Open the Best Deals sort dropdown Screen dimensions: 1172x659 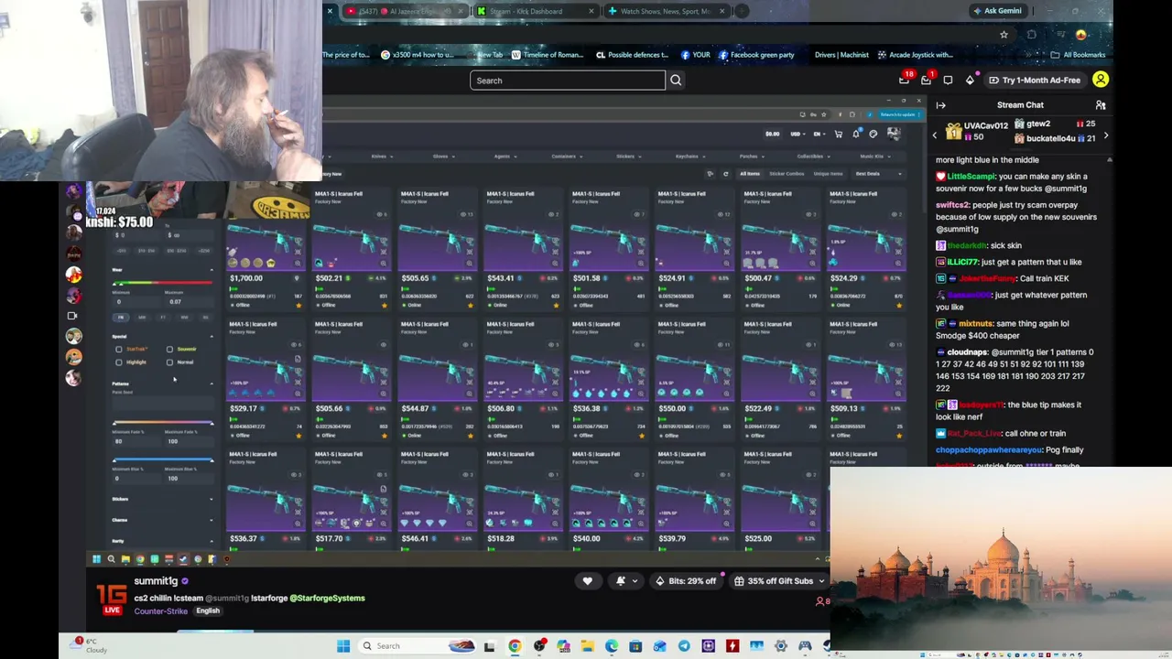tap(878, 174)
